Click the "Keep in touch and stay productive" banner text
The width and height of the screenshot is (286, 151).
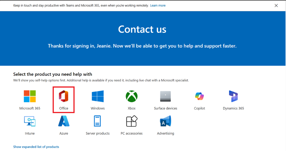81,6
